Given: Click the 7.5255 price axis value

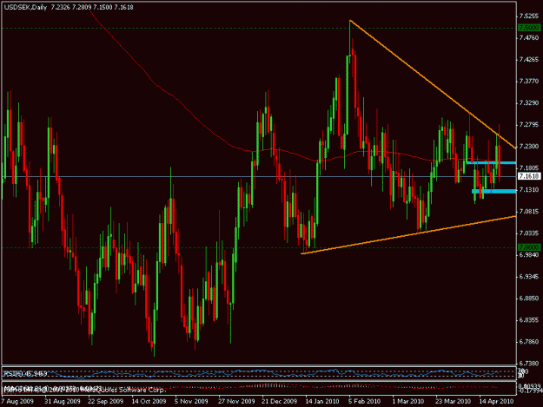Looking at the screenshot, I should pyautogui.click(x=529, y=16).
